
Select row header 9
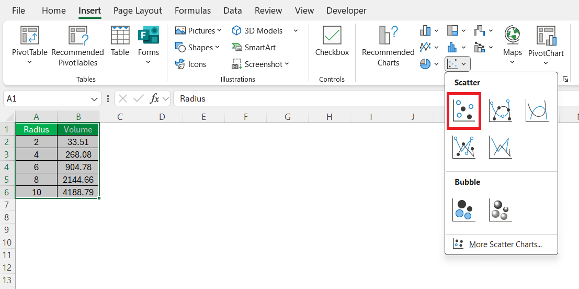click(x=7, y=230)
